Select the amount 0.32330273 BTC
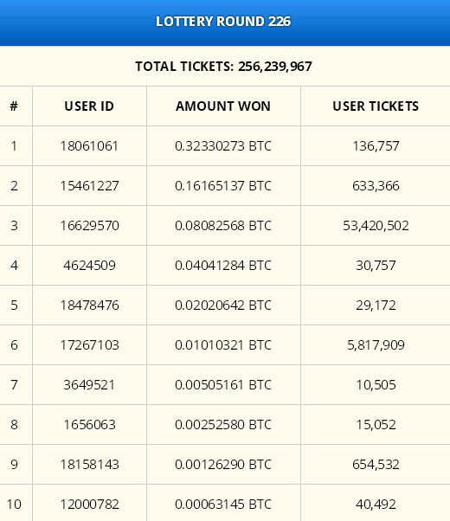The image size is (450, 521). click(223, 146)
